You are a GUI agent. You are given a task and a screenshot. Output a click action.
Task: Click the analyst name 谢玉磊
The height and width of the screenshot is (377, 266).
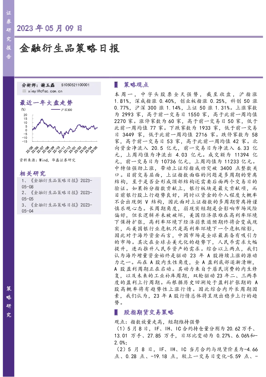48,85
